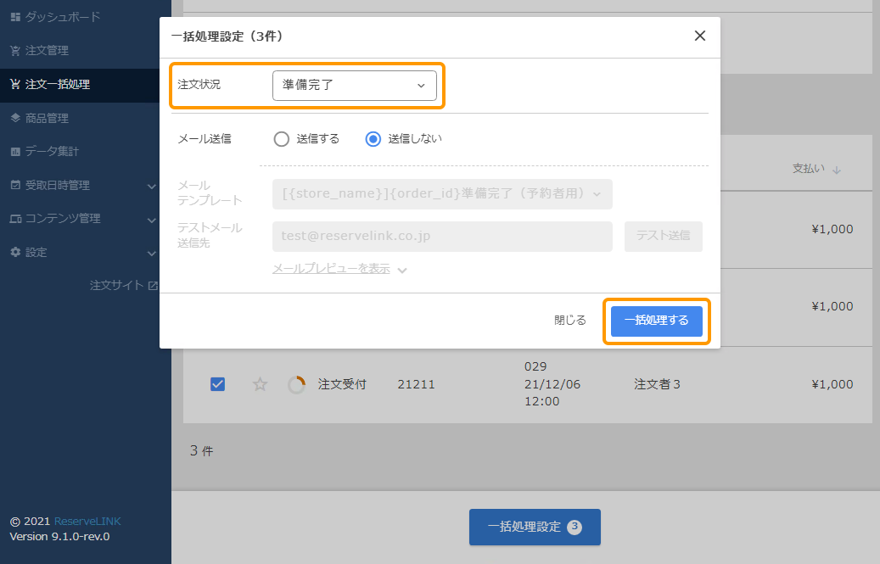The image size is (880, 564).
Task: Click the calendar icon beside 受取日時管理
Action: pos(15,185)
